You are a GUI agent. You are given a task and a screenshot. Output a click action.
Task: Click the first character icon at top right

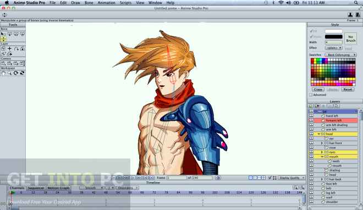tap(350, 15)
